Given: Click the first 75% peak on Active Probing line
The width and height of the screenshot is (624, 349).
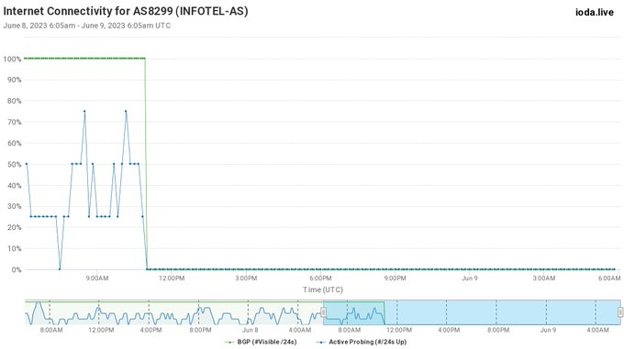Looking at the screenshot, I should (x=84, y=111).
